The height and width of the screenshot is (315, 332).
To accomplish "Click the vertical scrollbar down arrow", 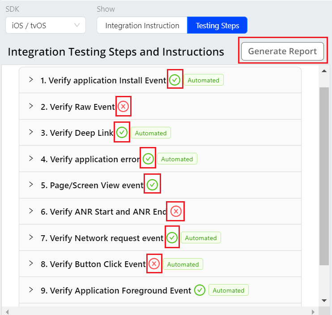I will click(324, 300).
